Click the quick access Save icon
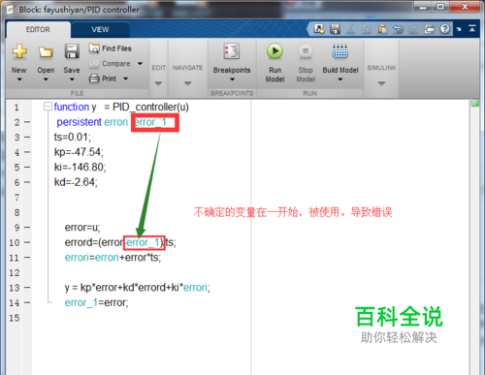The height and width of the screenshot is (375, 485). pyautogui.click(x=335, y=29)
